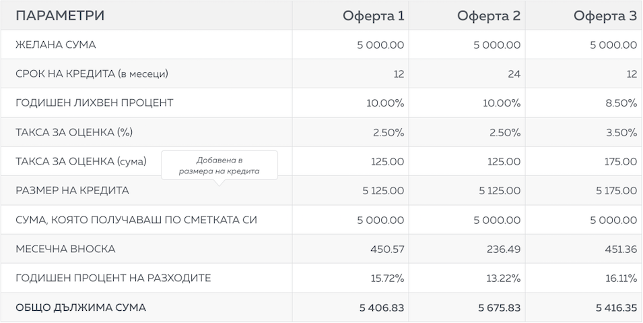Click the Оферта 2 column header
Image resolution: width=643 pixels, height=323 pixels.
pyautogui.click(x=489, y=16)
